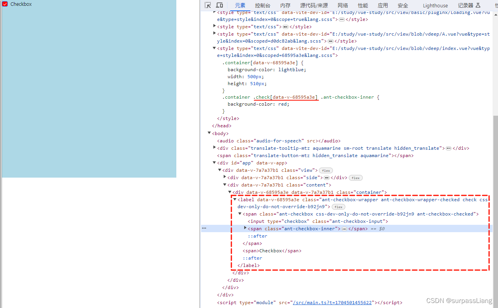Click ellipsis in collapsed plain style node
Screen dimensions: 498x308
286,27
